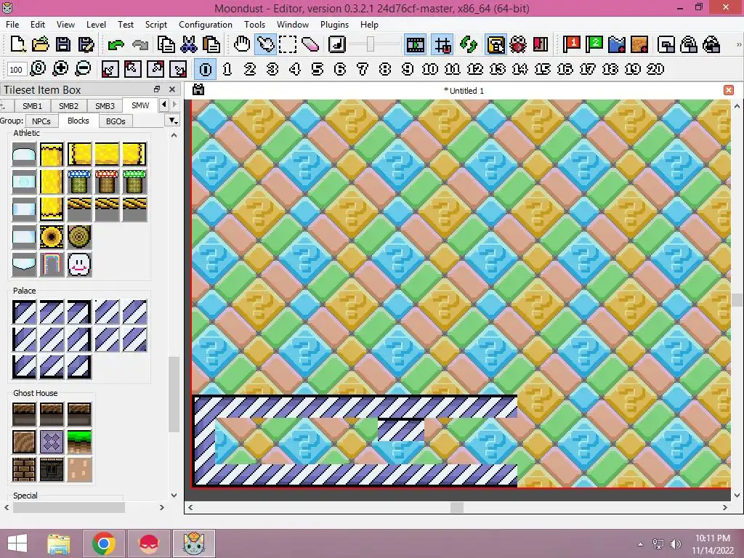Open the Configuration menu
This screenshot has width=744, height=558.
click(206, 24)
